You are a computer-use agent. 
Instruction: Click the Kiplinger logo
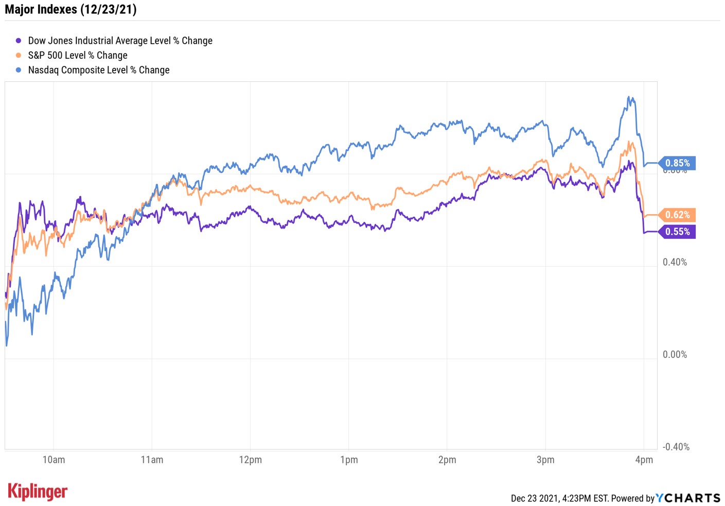[x=38, y=492]
